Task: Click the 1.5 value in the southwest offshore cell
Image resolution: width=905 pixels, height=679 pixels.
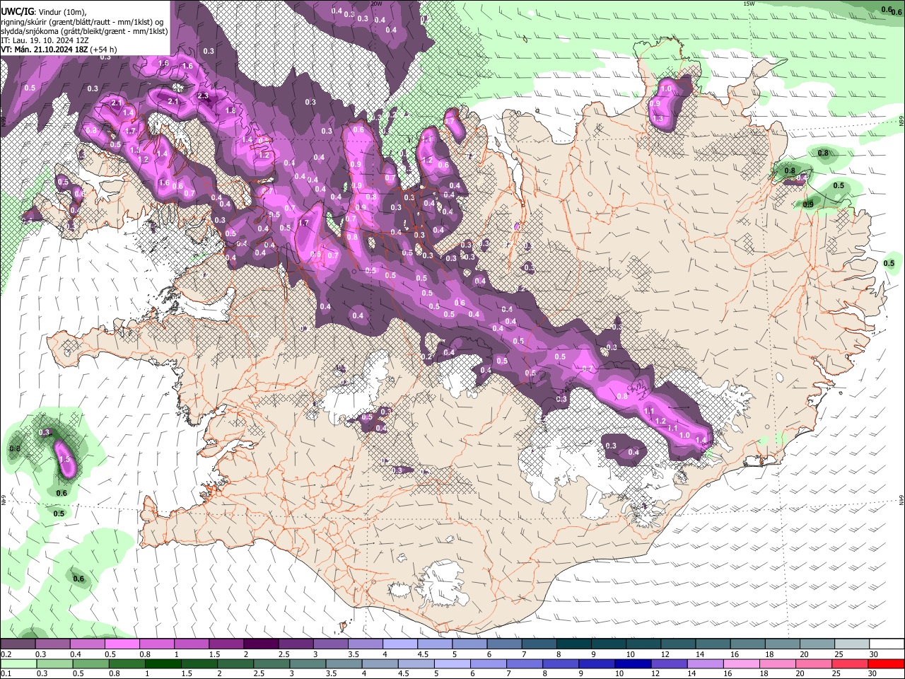Action: tap(64, 459)
